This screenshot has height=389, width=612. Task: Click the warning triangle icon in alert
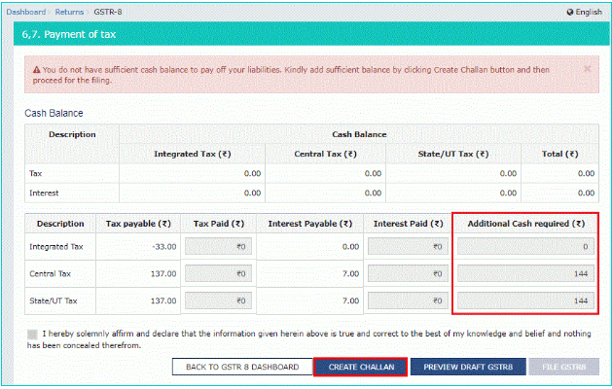point(36,70)
